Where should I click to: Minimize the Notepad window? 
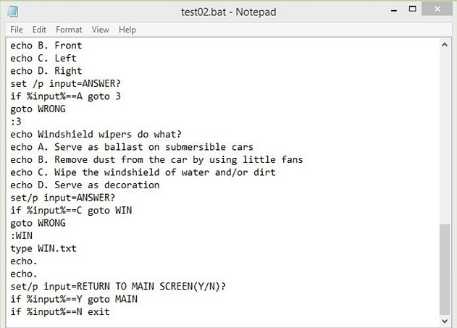click(x=394, y=10)
